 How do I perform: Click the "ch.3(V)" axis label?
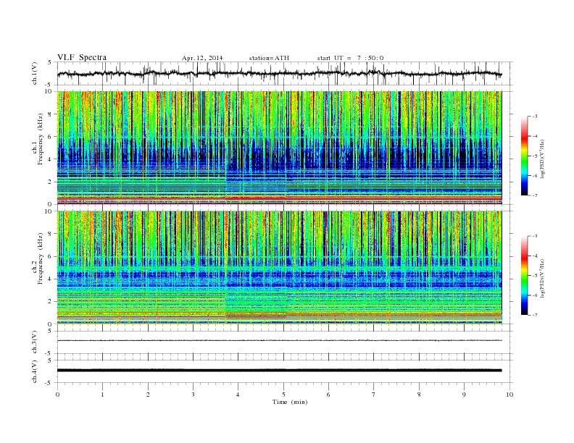point(35,342)
